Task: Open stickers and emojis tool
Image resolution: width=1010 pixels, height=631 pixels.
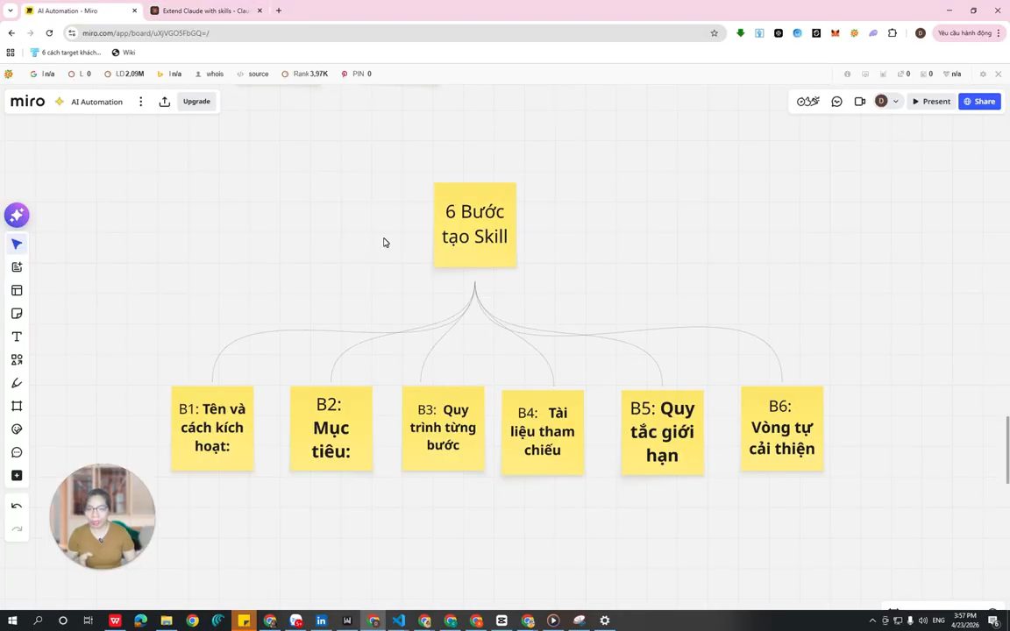Action: [17, 429]
